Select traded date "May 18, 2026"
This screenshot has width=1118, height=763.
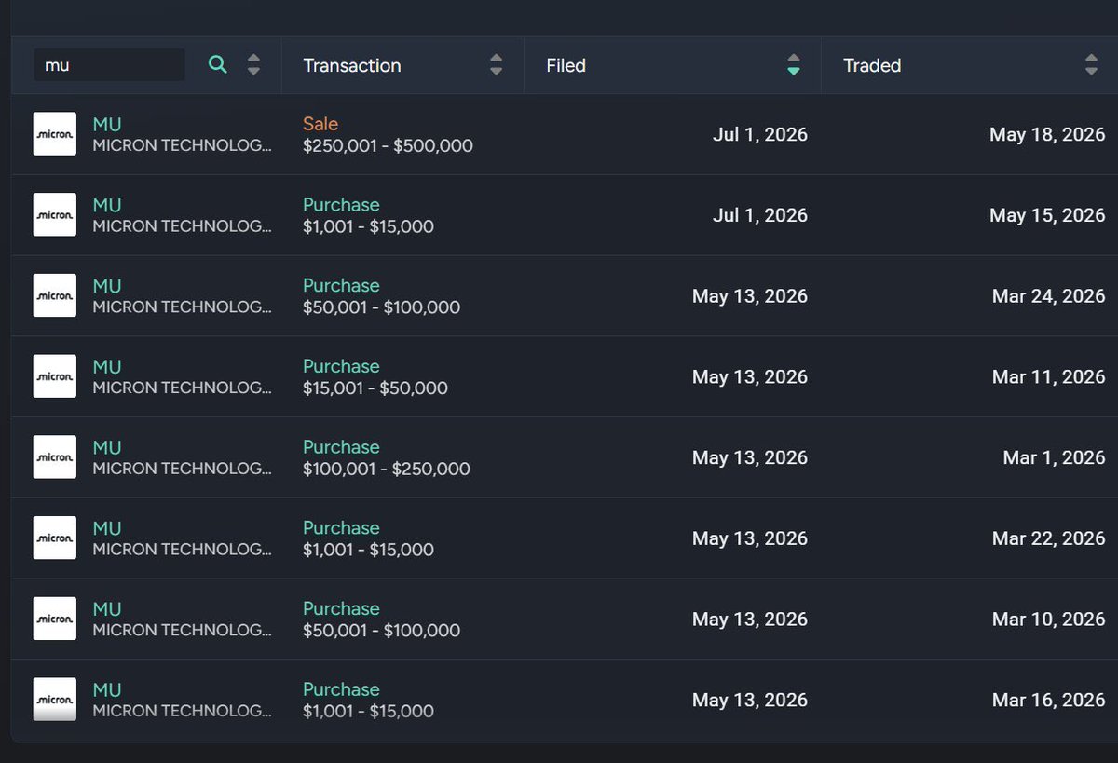pyautogui.click(x=1047, y=135)
